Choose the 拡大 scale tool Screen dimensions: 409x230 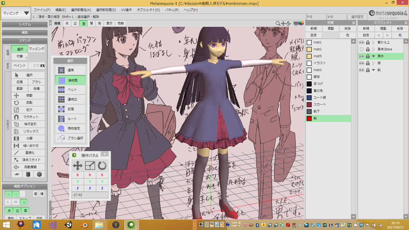click(x=28, y=110)
